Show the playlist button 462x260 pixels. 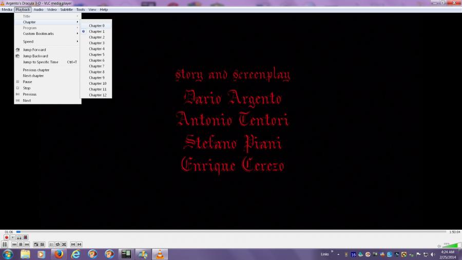click(51, 245)
